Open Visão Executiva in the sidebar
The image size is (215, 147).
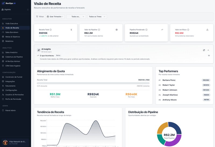[15, 23]
